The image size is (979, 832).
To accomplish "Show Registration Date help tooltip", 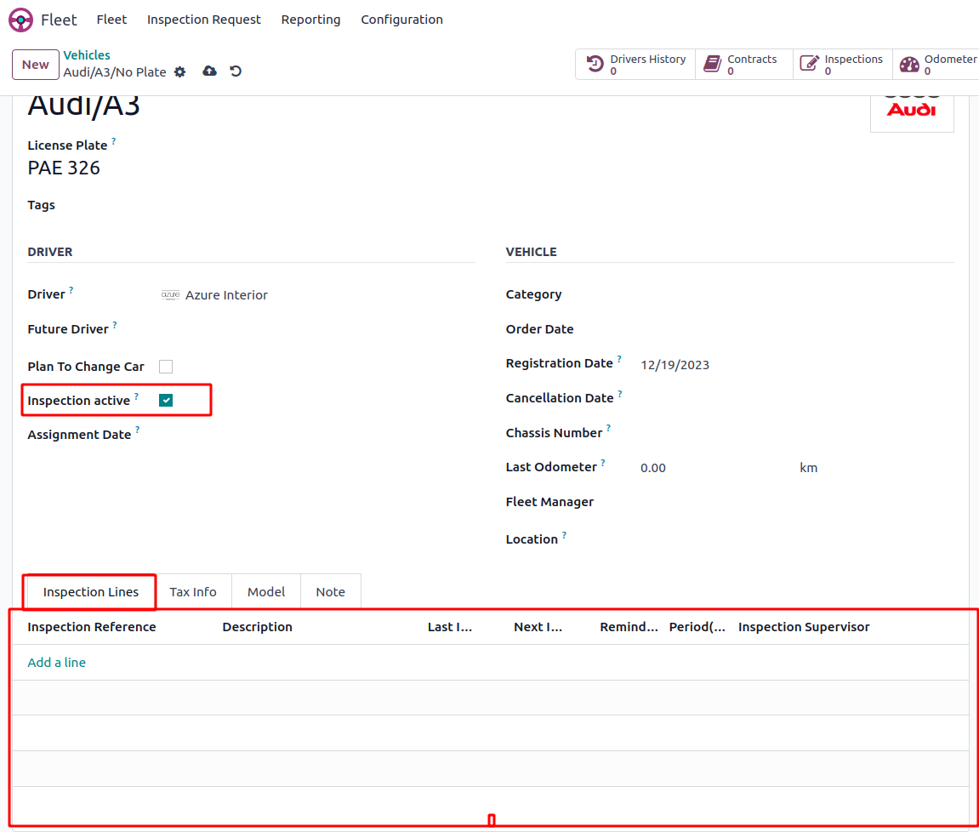I will click(x=619, y=359).
